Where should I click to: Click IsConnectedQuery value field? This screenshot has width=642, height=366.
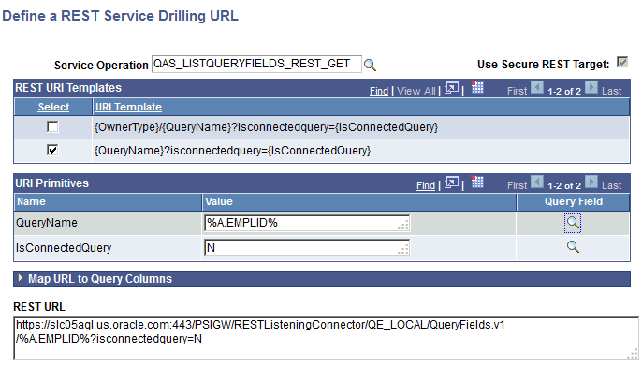click(x=307, y=248)
